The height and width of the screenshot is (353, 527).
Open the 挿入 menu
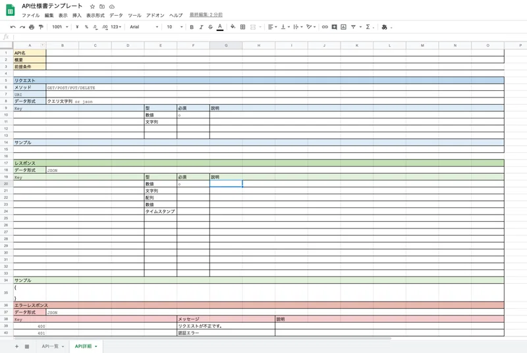coord(77,15)
